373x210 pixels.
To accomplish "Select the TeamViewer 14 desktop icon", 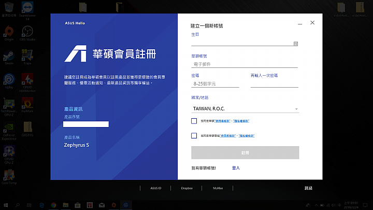I will 27,11.
